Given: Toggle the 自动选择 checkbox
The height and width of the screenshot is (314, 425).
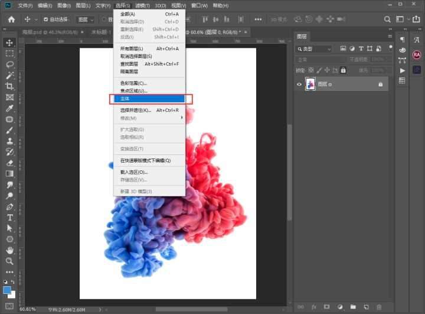Looking at the screenshot, I should click(x=46, y=19).
